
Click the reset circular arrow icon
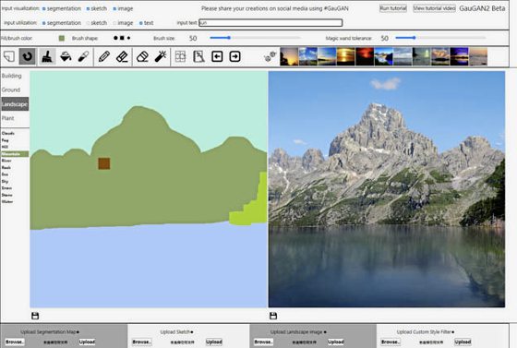pyautogui.click(x=27, y=56)
